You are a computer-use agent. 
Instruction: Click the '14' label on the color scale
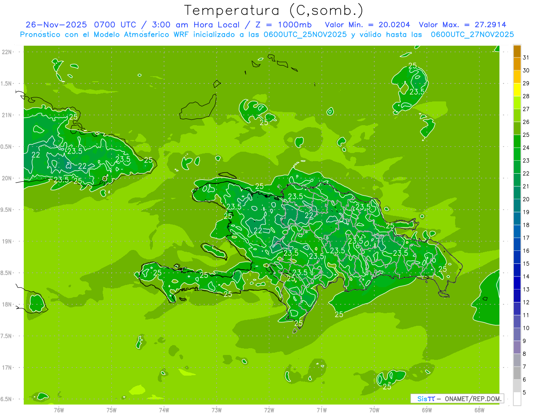(x=526, y=276)
